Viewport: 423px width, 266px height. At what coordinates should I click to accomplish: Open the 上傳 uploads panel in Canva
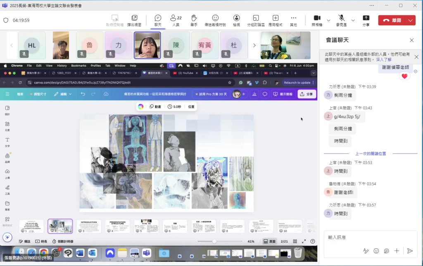point(7,174)
